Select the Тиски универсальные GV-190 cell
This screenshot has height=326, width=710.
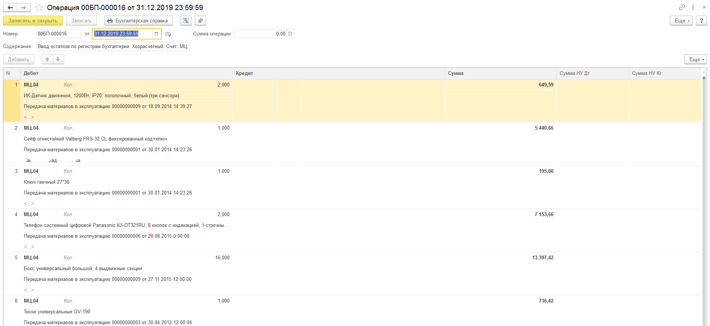(x=127, y=312)
